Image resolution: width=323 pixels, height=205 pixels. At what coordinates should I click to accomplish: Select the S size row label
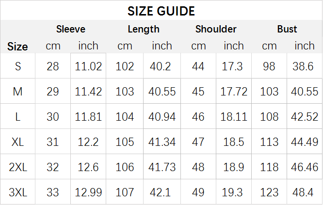pyautogui.click(x=18, y=66)
